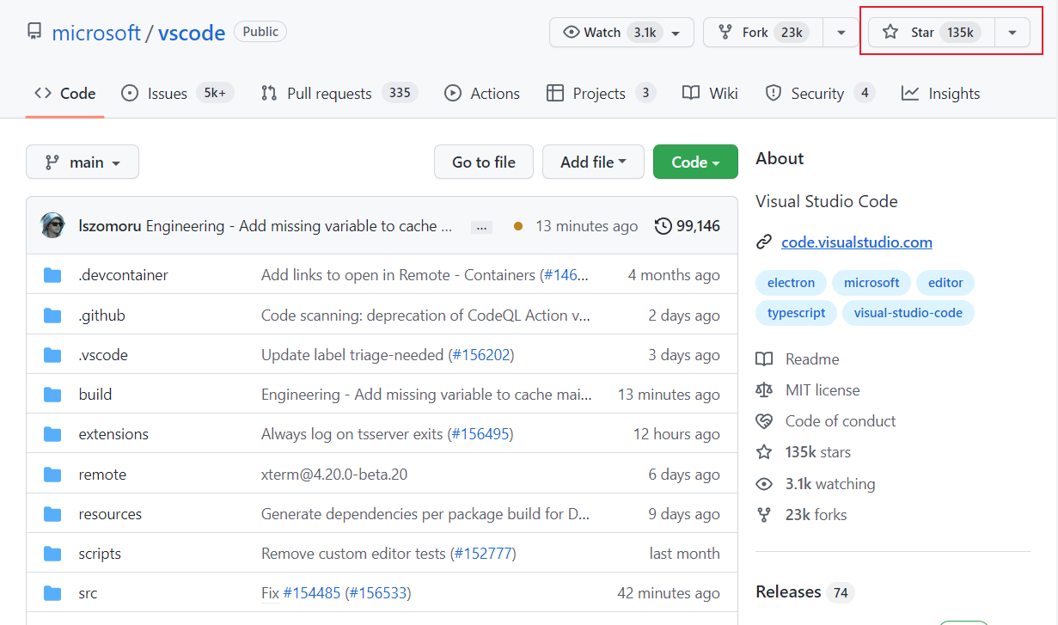Open the #156495 pull request link

coord(480,434)
